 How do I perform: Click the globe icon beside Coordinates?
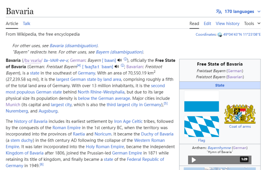[x=220, y=35]
